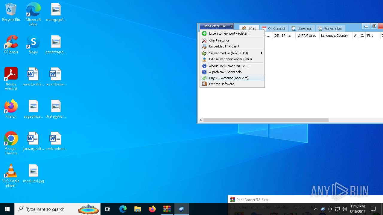The width and height of the screenshot is (383, 215).
Task: Open DarkComet taskbar icon
Action: (181, 209)
